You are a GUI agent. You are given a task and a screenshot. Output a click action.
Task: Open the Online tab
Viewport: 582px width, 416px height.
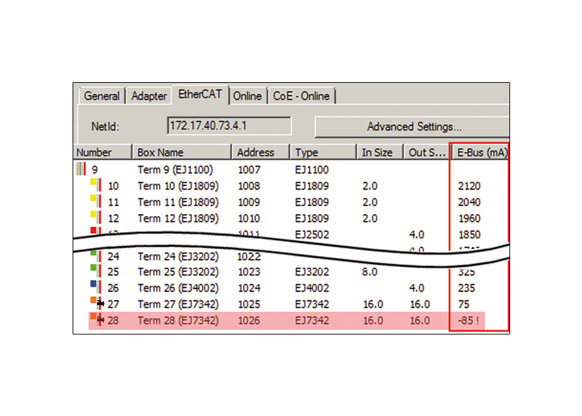[247, 96]
